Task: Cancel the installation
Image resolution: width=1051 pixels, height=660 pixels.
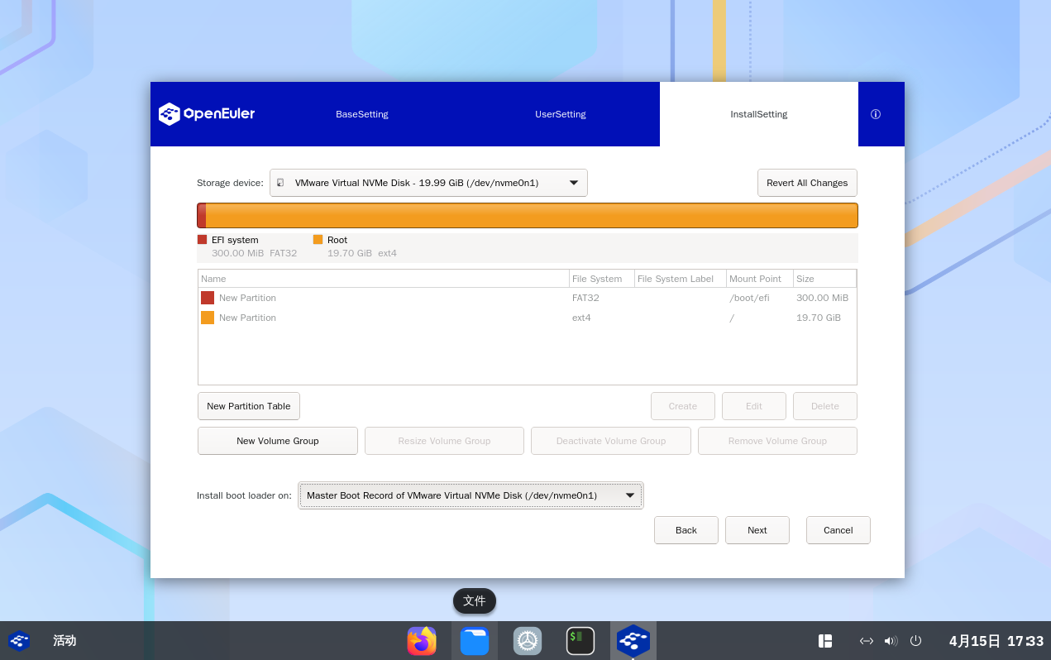Action: (838, 530)
